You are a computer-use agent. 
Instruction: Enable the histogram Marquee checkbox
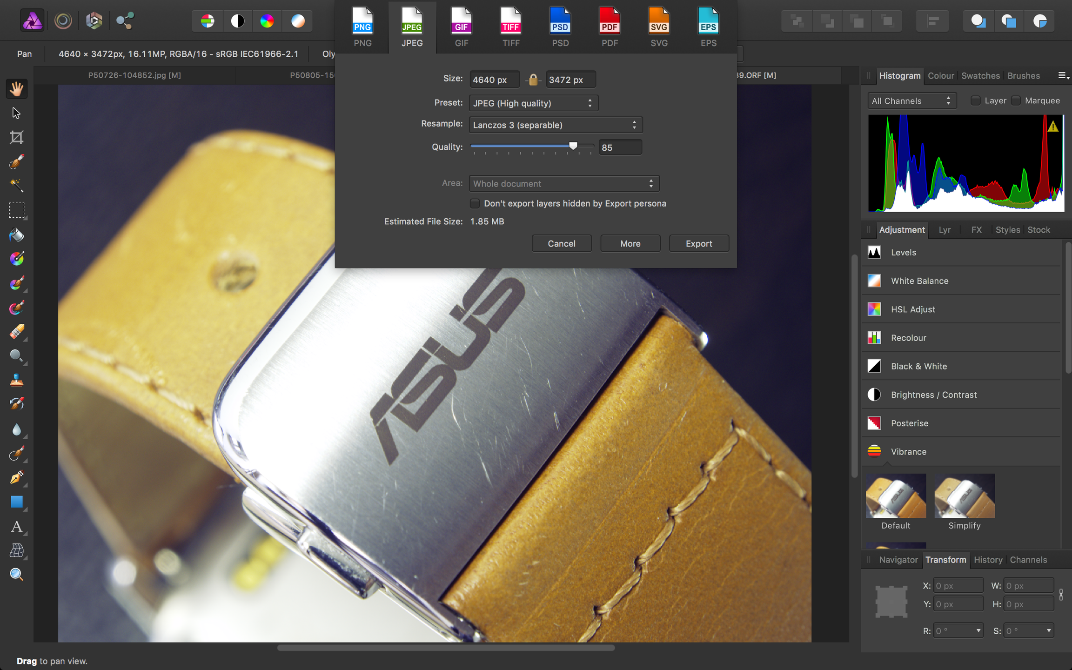[1016, 100]
